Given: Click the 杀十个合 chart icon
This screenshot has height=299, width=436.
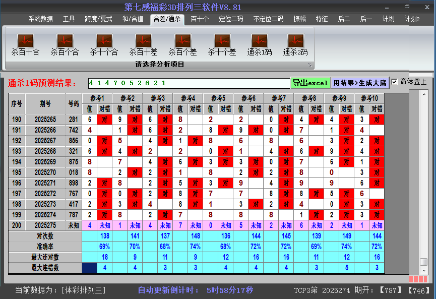Looking at the screenshot, I should (104, 44).
